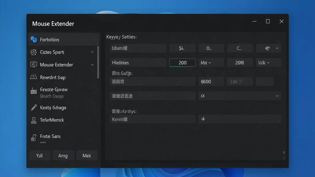Click the 200 input field
This screenshot has width=315, height=177.
pyautogui.click(x=182, y=63)
